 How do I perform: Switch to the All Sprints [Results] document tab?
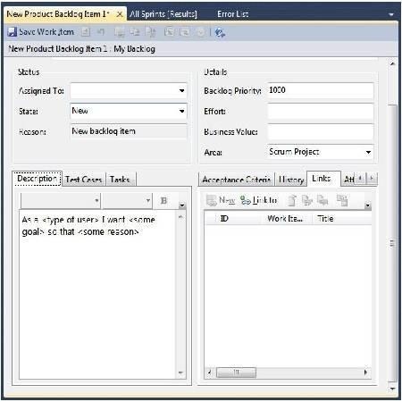coord(163,14)
